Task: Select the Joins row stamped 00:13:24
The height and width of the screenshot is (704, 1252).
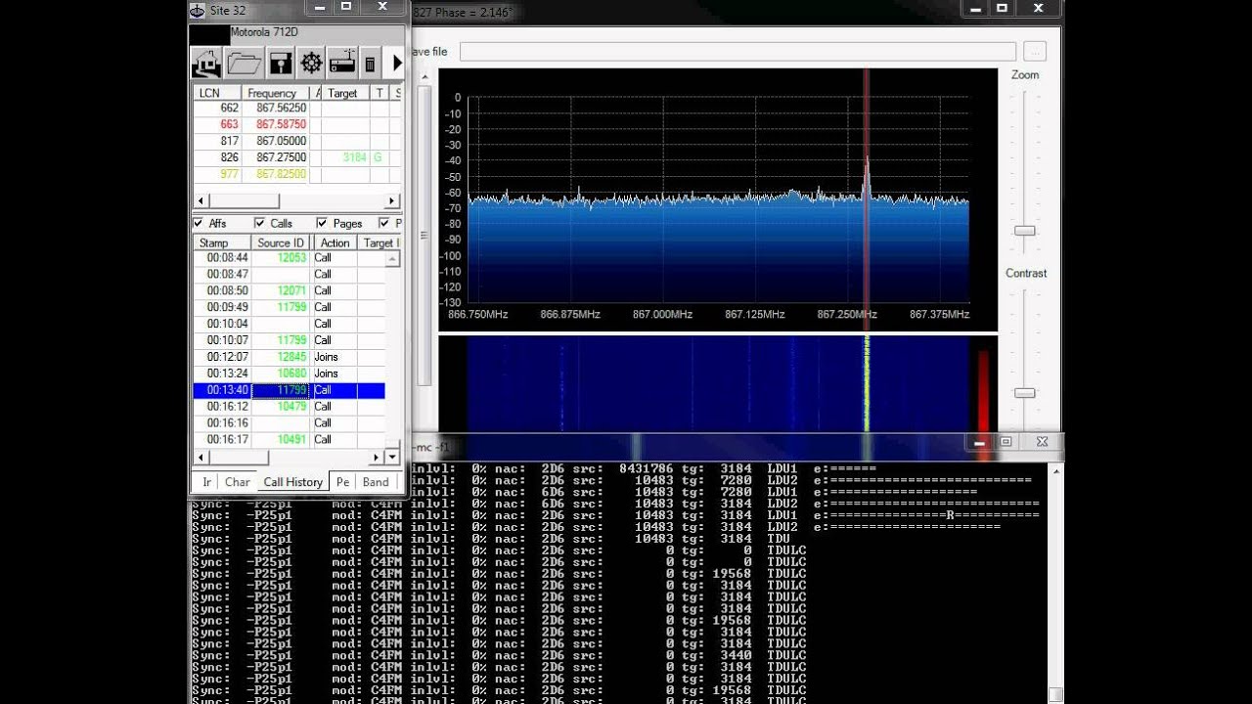Action: (x=289, y=374)
